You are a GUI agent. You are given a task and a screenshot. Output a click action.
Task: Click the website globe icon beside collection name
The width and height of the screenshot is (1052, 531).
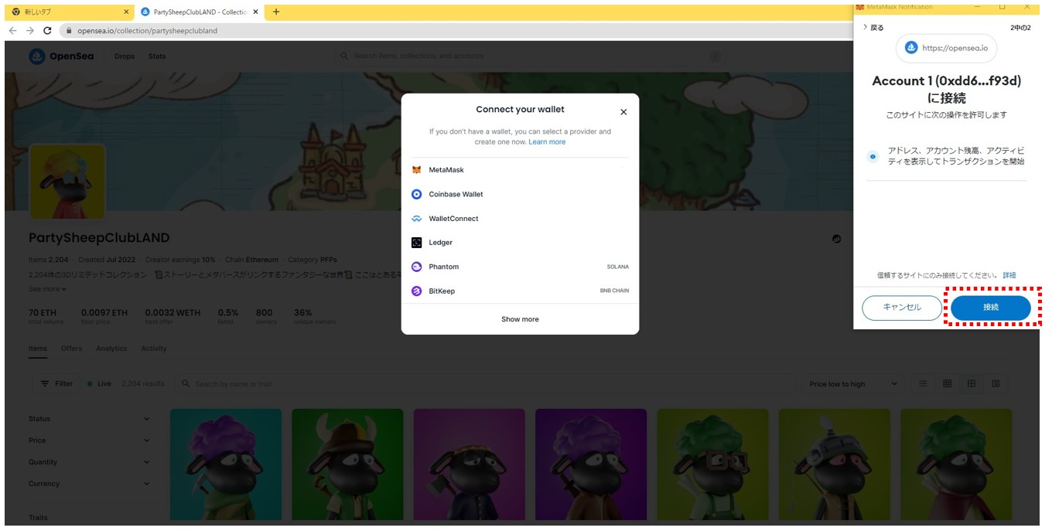(836, 240)
